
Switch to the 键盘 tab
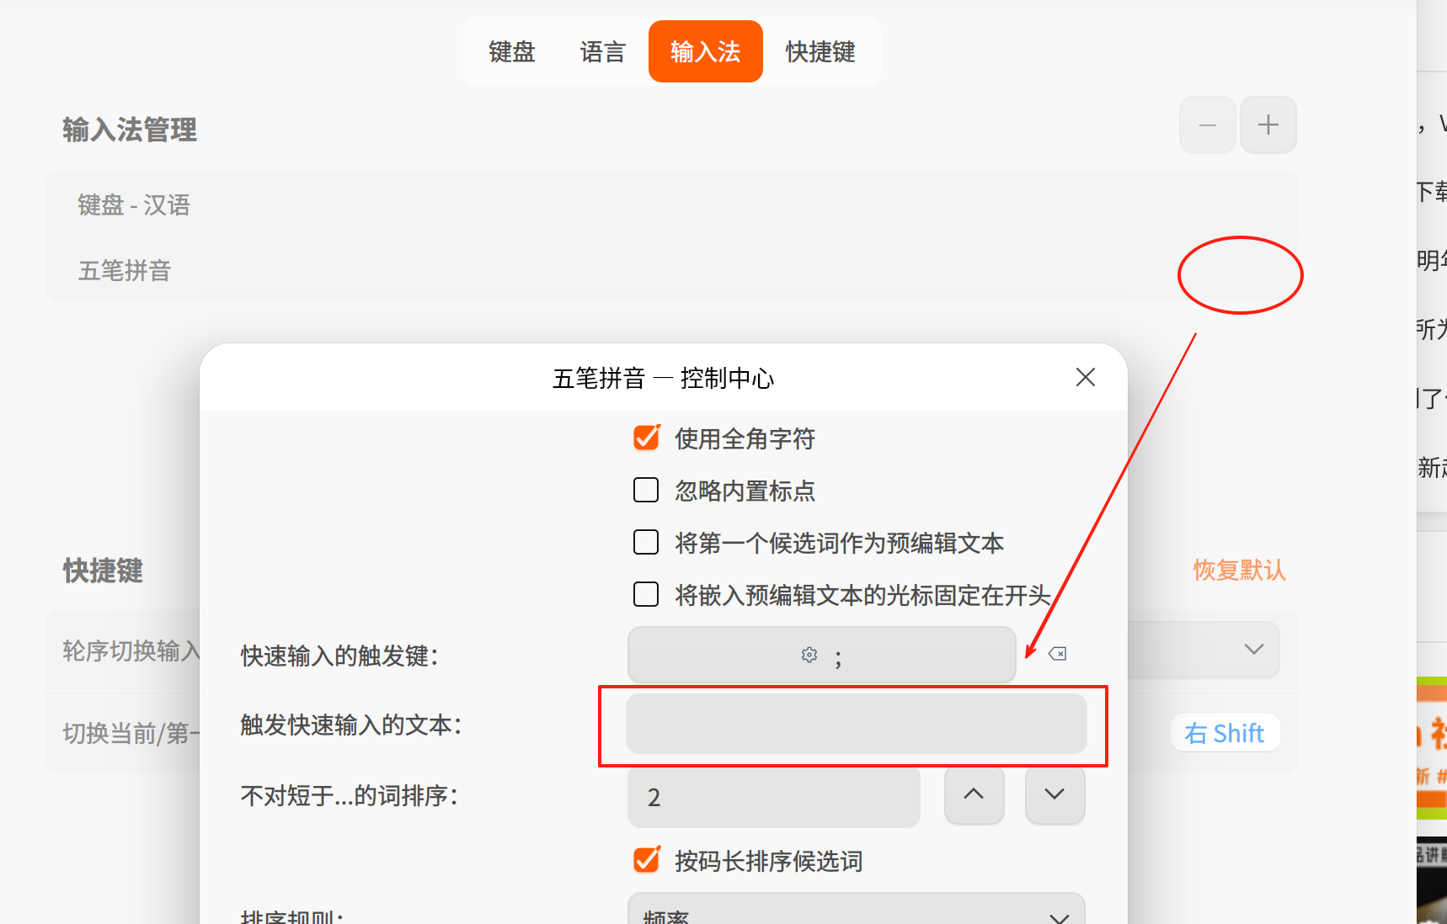512,51
